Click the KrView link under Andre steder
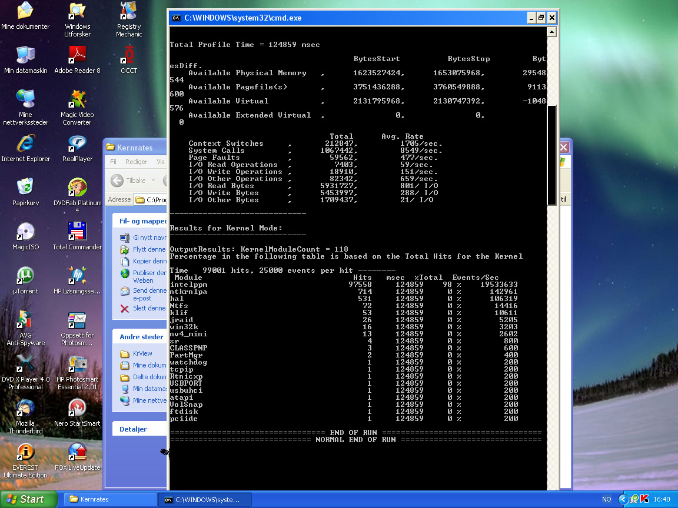The width and height of the screenshot is (678, 508). 142,353
